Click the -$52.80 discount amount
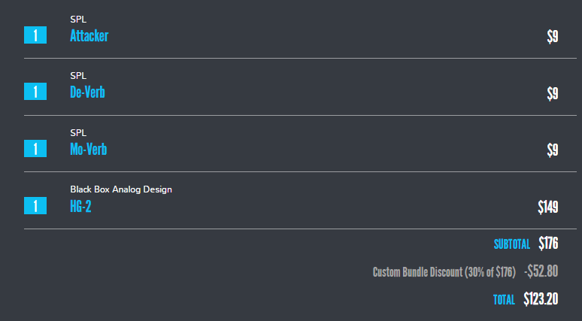This screenshot has height=321, width=582. tap(541, 271)
